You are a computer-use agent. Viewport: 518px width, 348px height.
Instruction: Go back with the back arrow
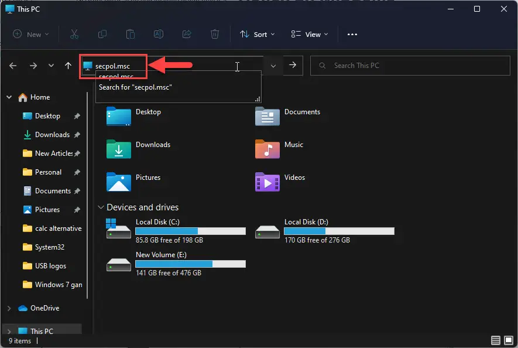[x=13, y=66]
